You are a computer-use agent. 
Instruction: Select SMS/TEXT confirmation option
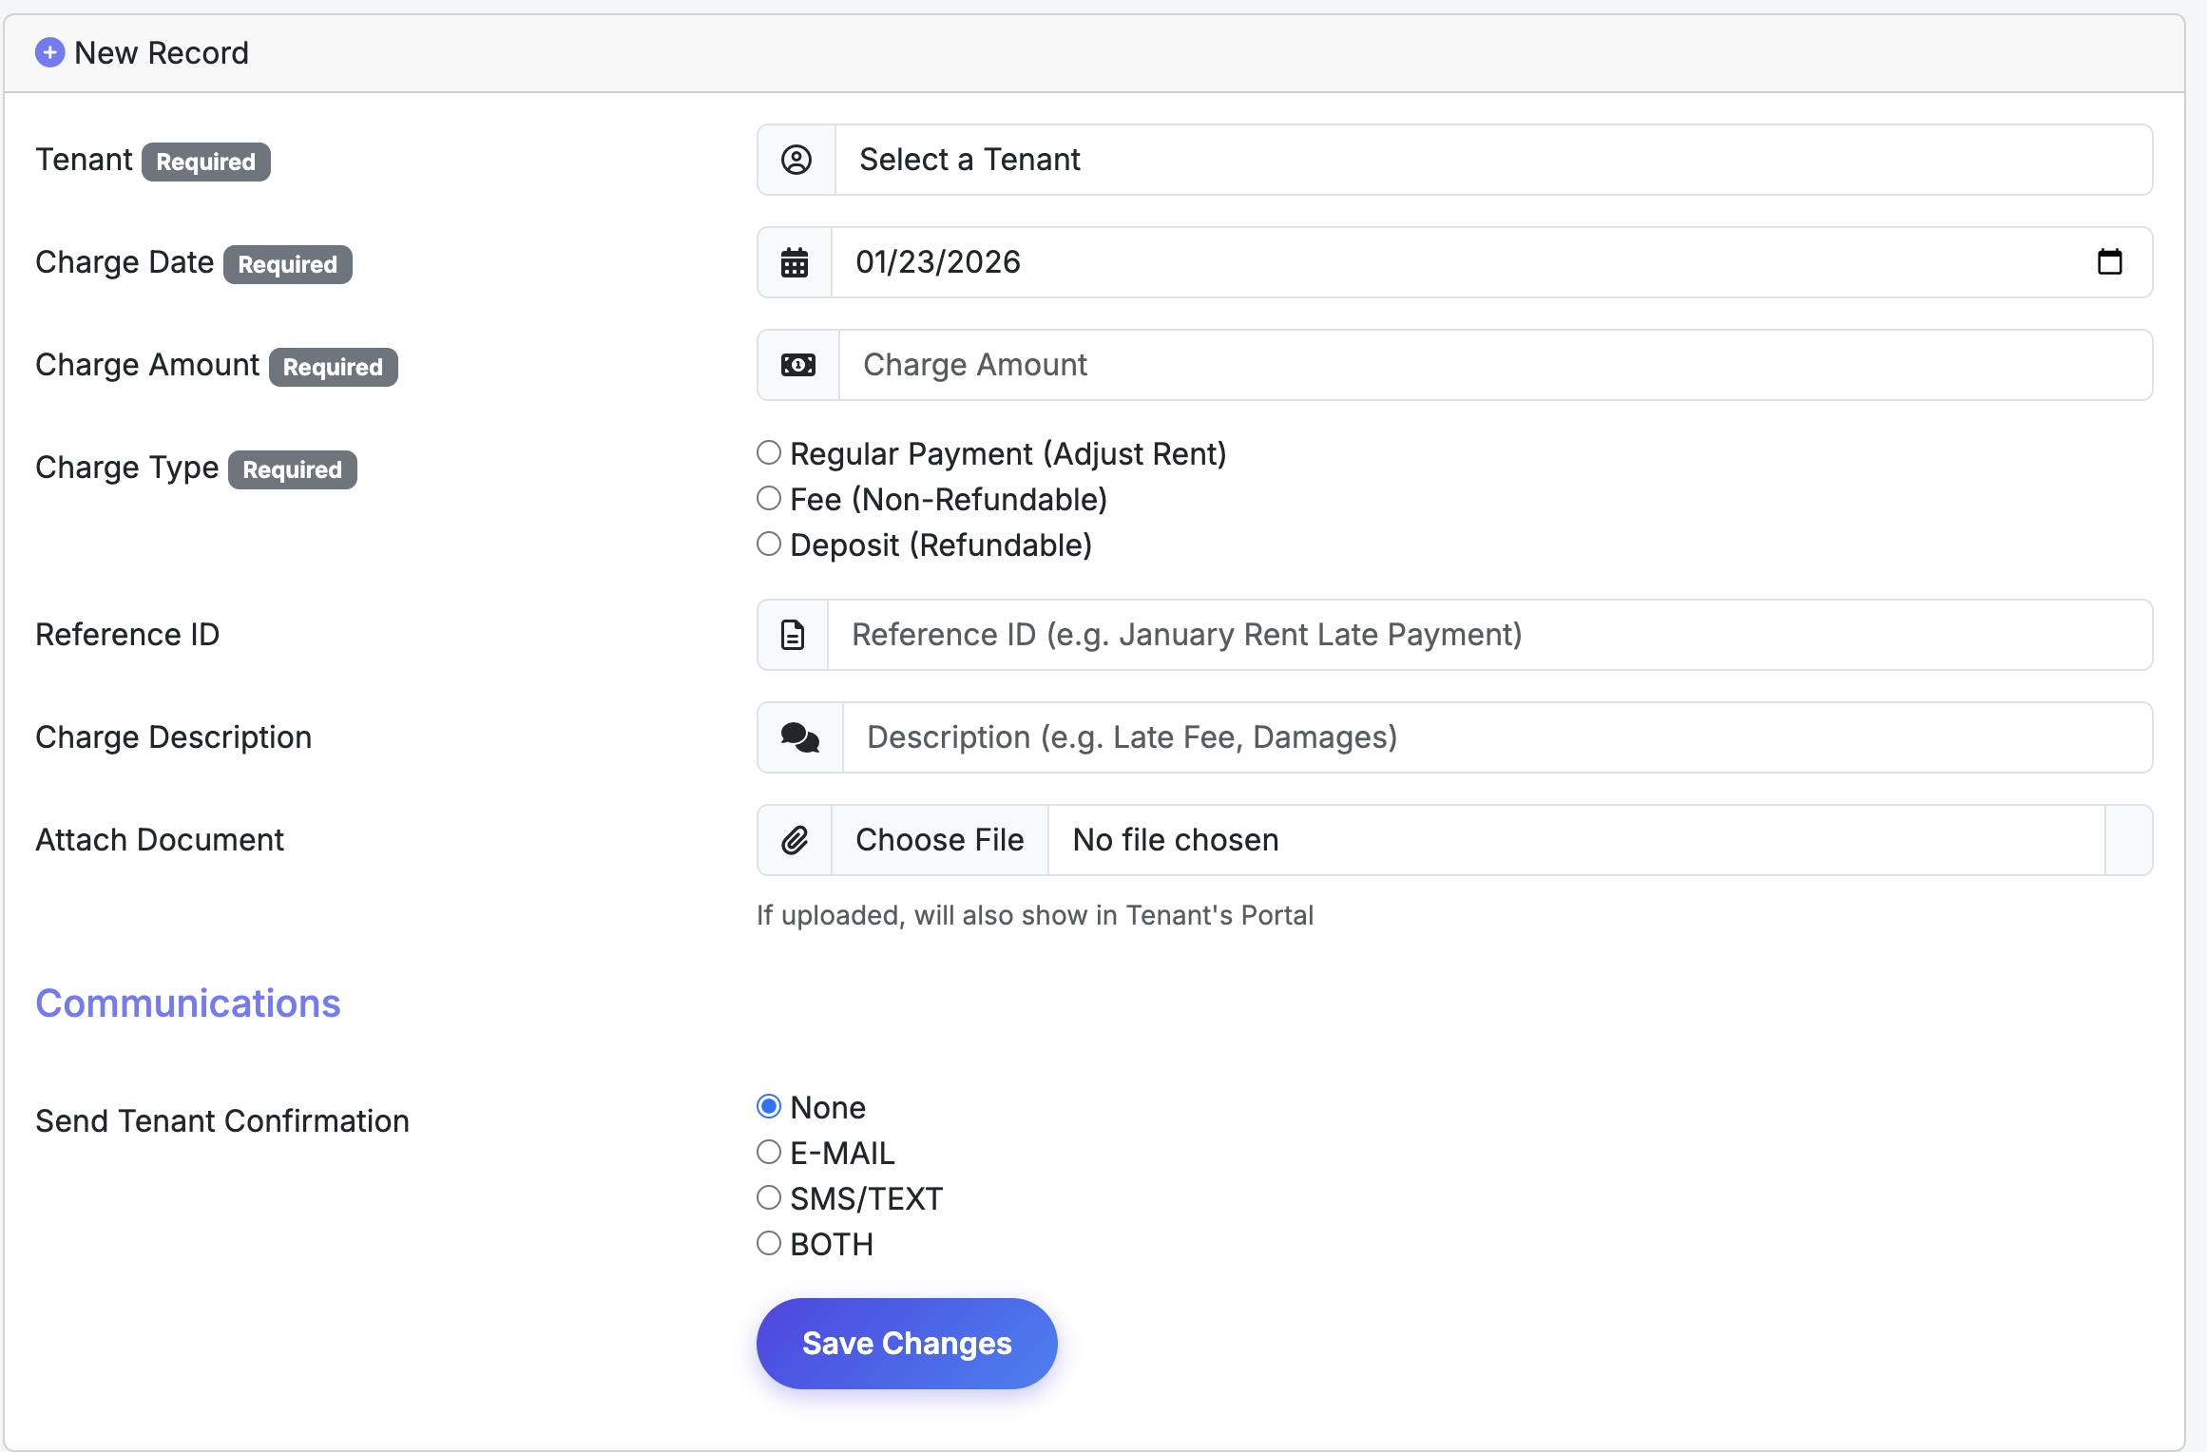click(x=769, y=1198)
